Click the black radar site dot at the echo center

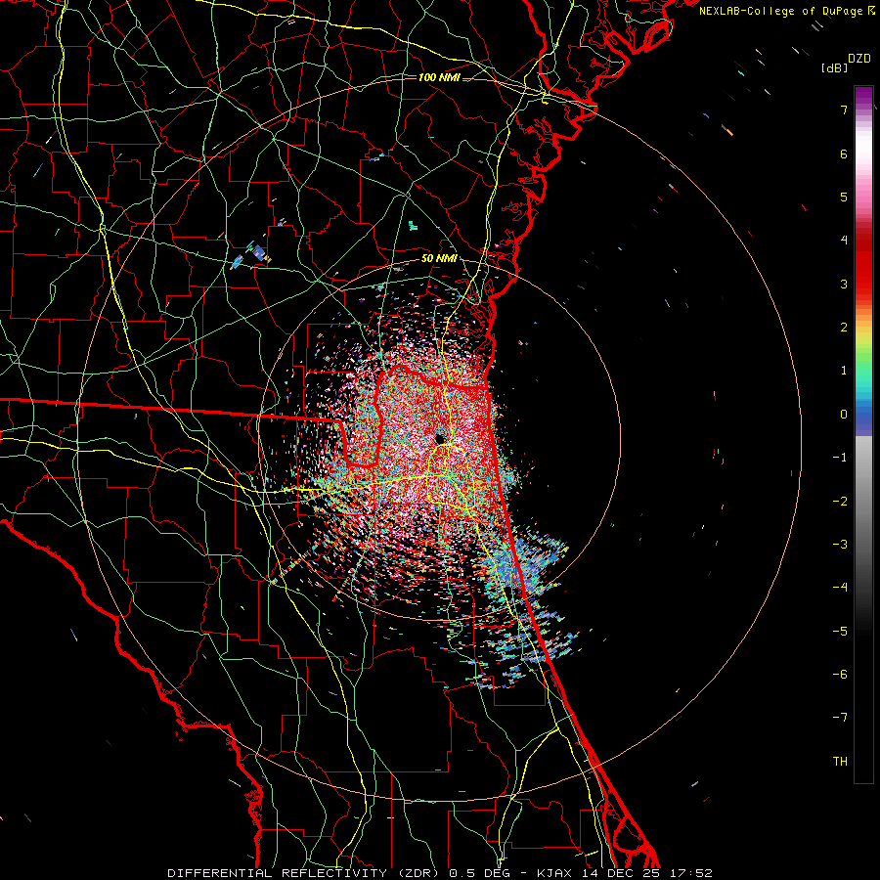coord(439,438)
